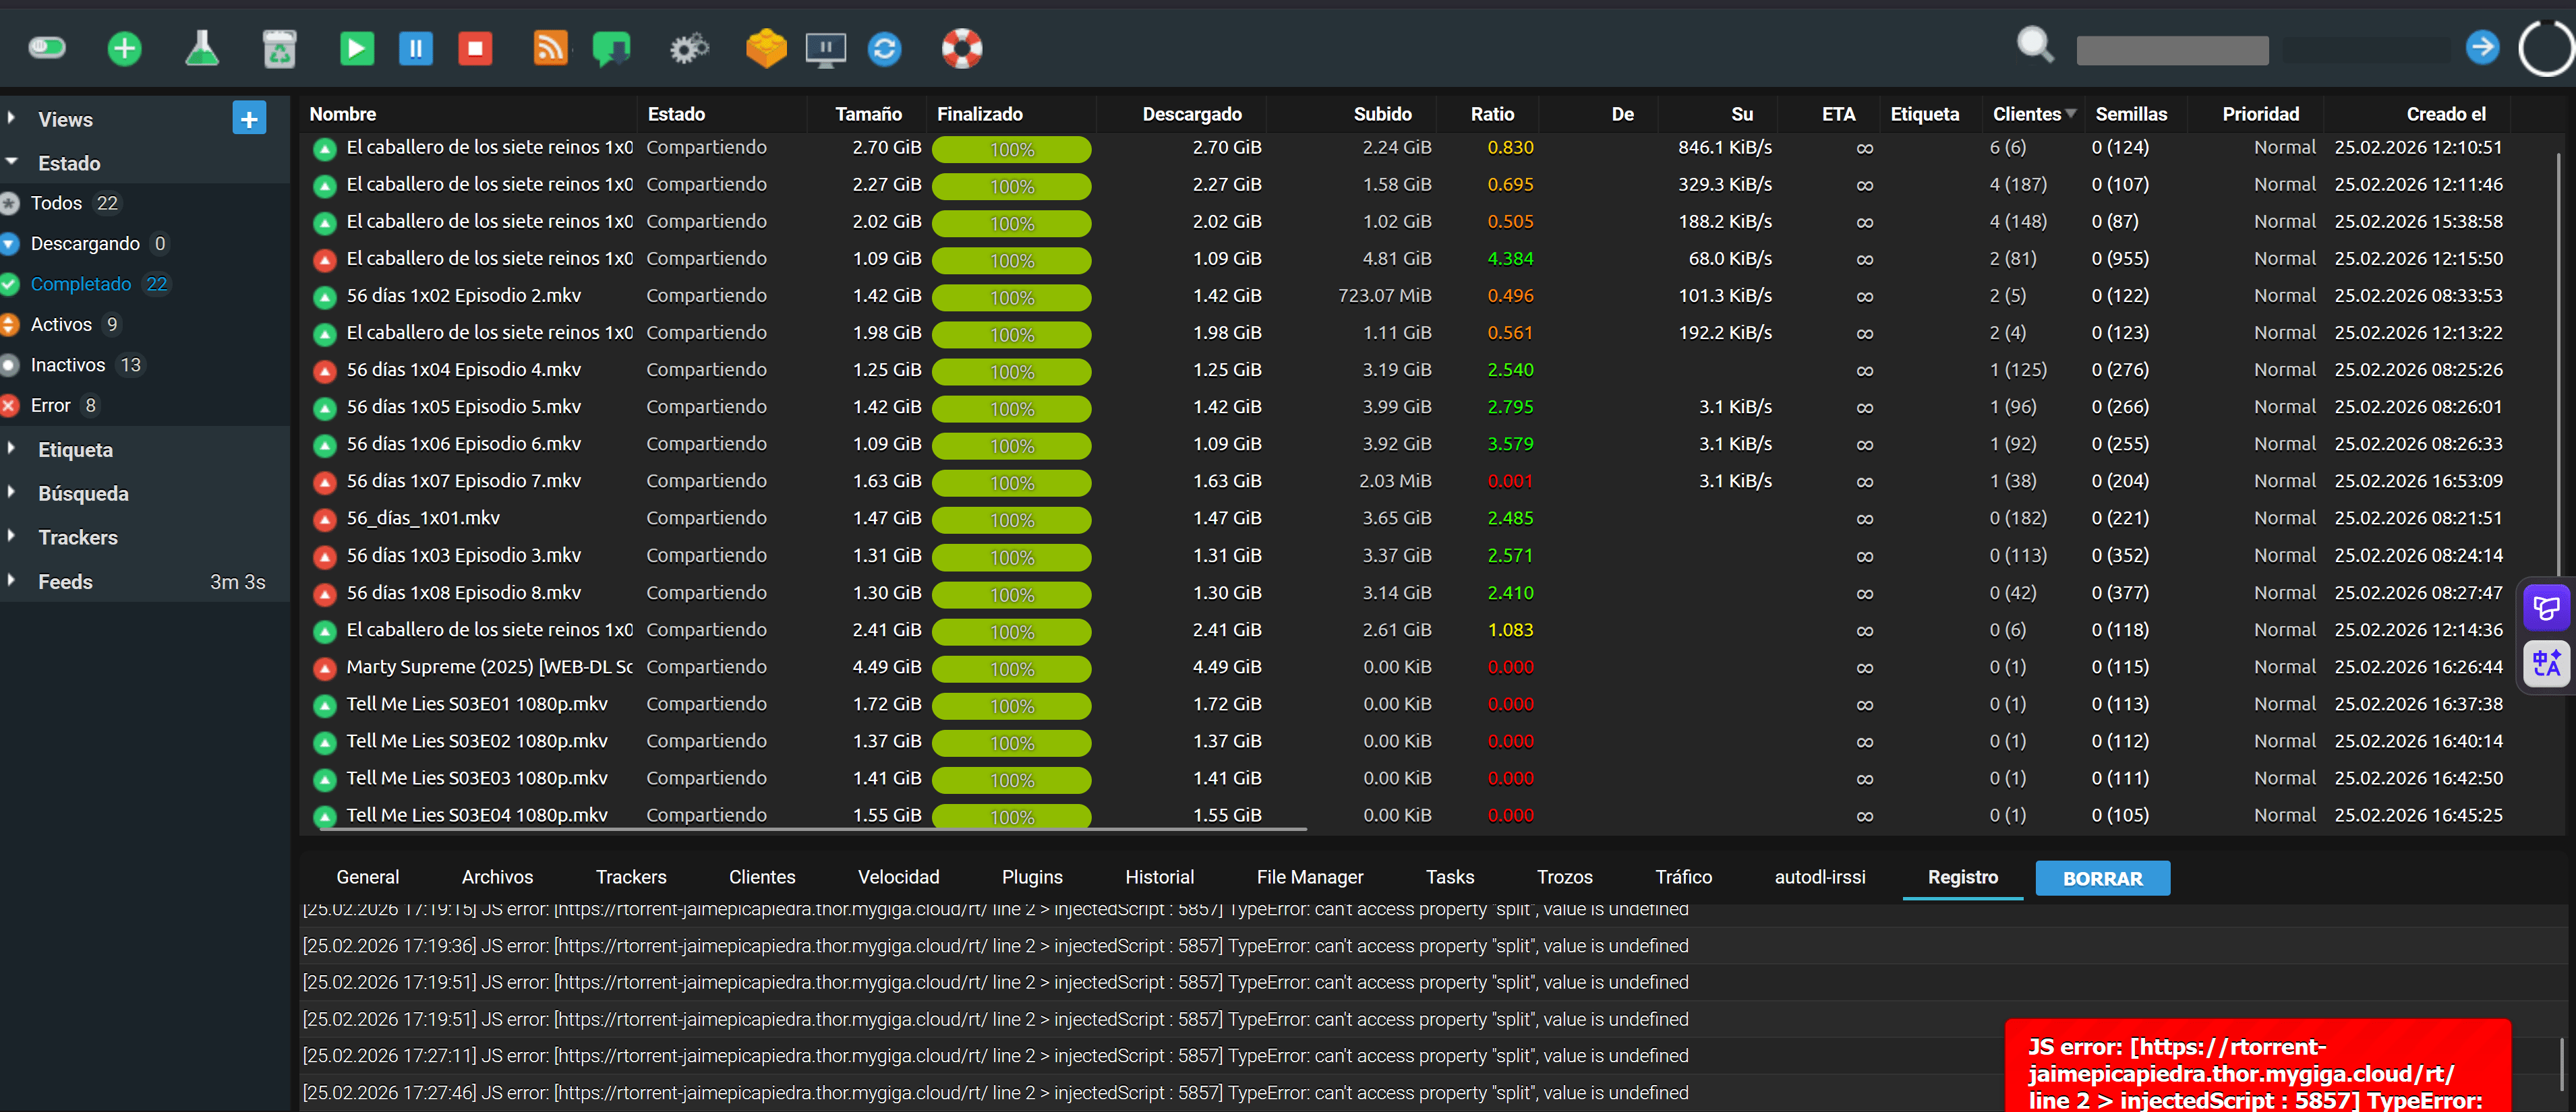Click the green flask Create Torrent icon
This screenshot has width=2576, height=1112.
coord(202,48)
